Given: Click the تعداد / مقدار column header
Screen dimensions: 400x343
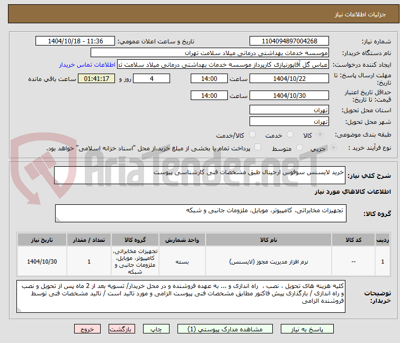Looking at the screenshot, I should (x=89, y=240).
